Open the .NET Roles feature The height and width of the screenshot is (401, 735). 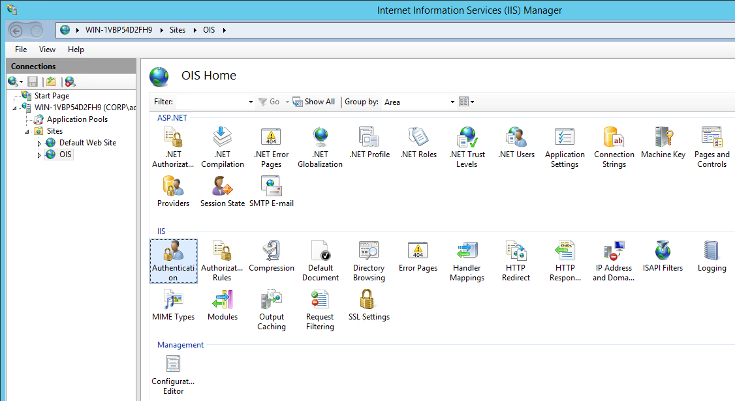[x=418, y=143]
